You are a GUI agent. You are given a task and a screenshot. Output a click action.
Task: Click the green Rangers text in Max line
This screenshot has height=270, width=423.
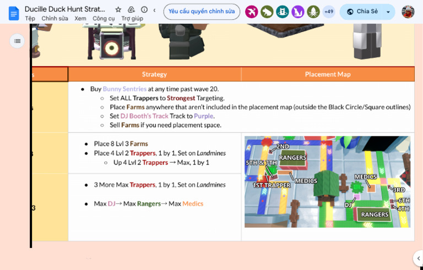coord(149,203)
